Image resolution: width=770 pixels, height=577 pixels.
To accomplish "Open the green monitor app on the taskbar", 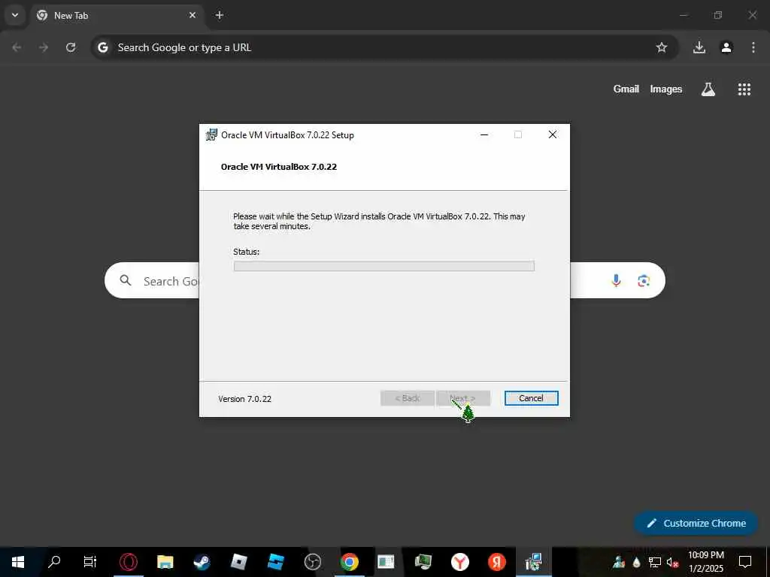I will pyautogui.click(x=423, y=562).
